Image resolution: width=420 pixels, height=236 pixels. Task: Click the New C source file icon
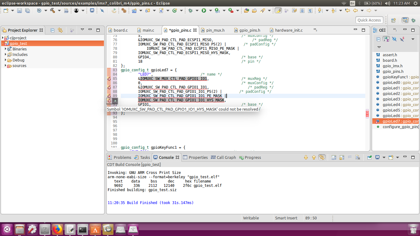click(161, 10)
